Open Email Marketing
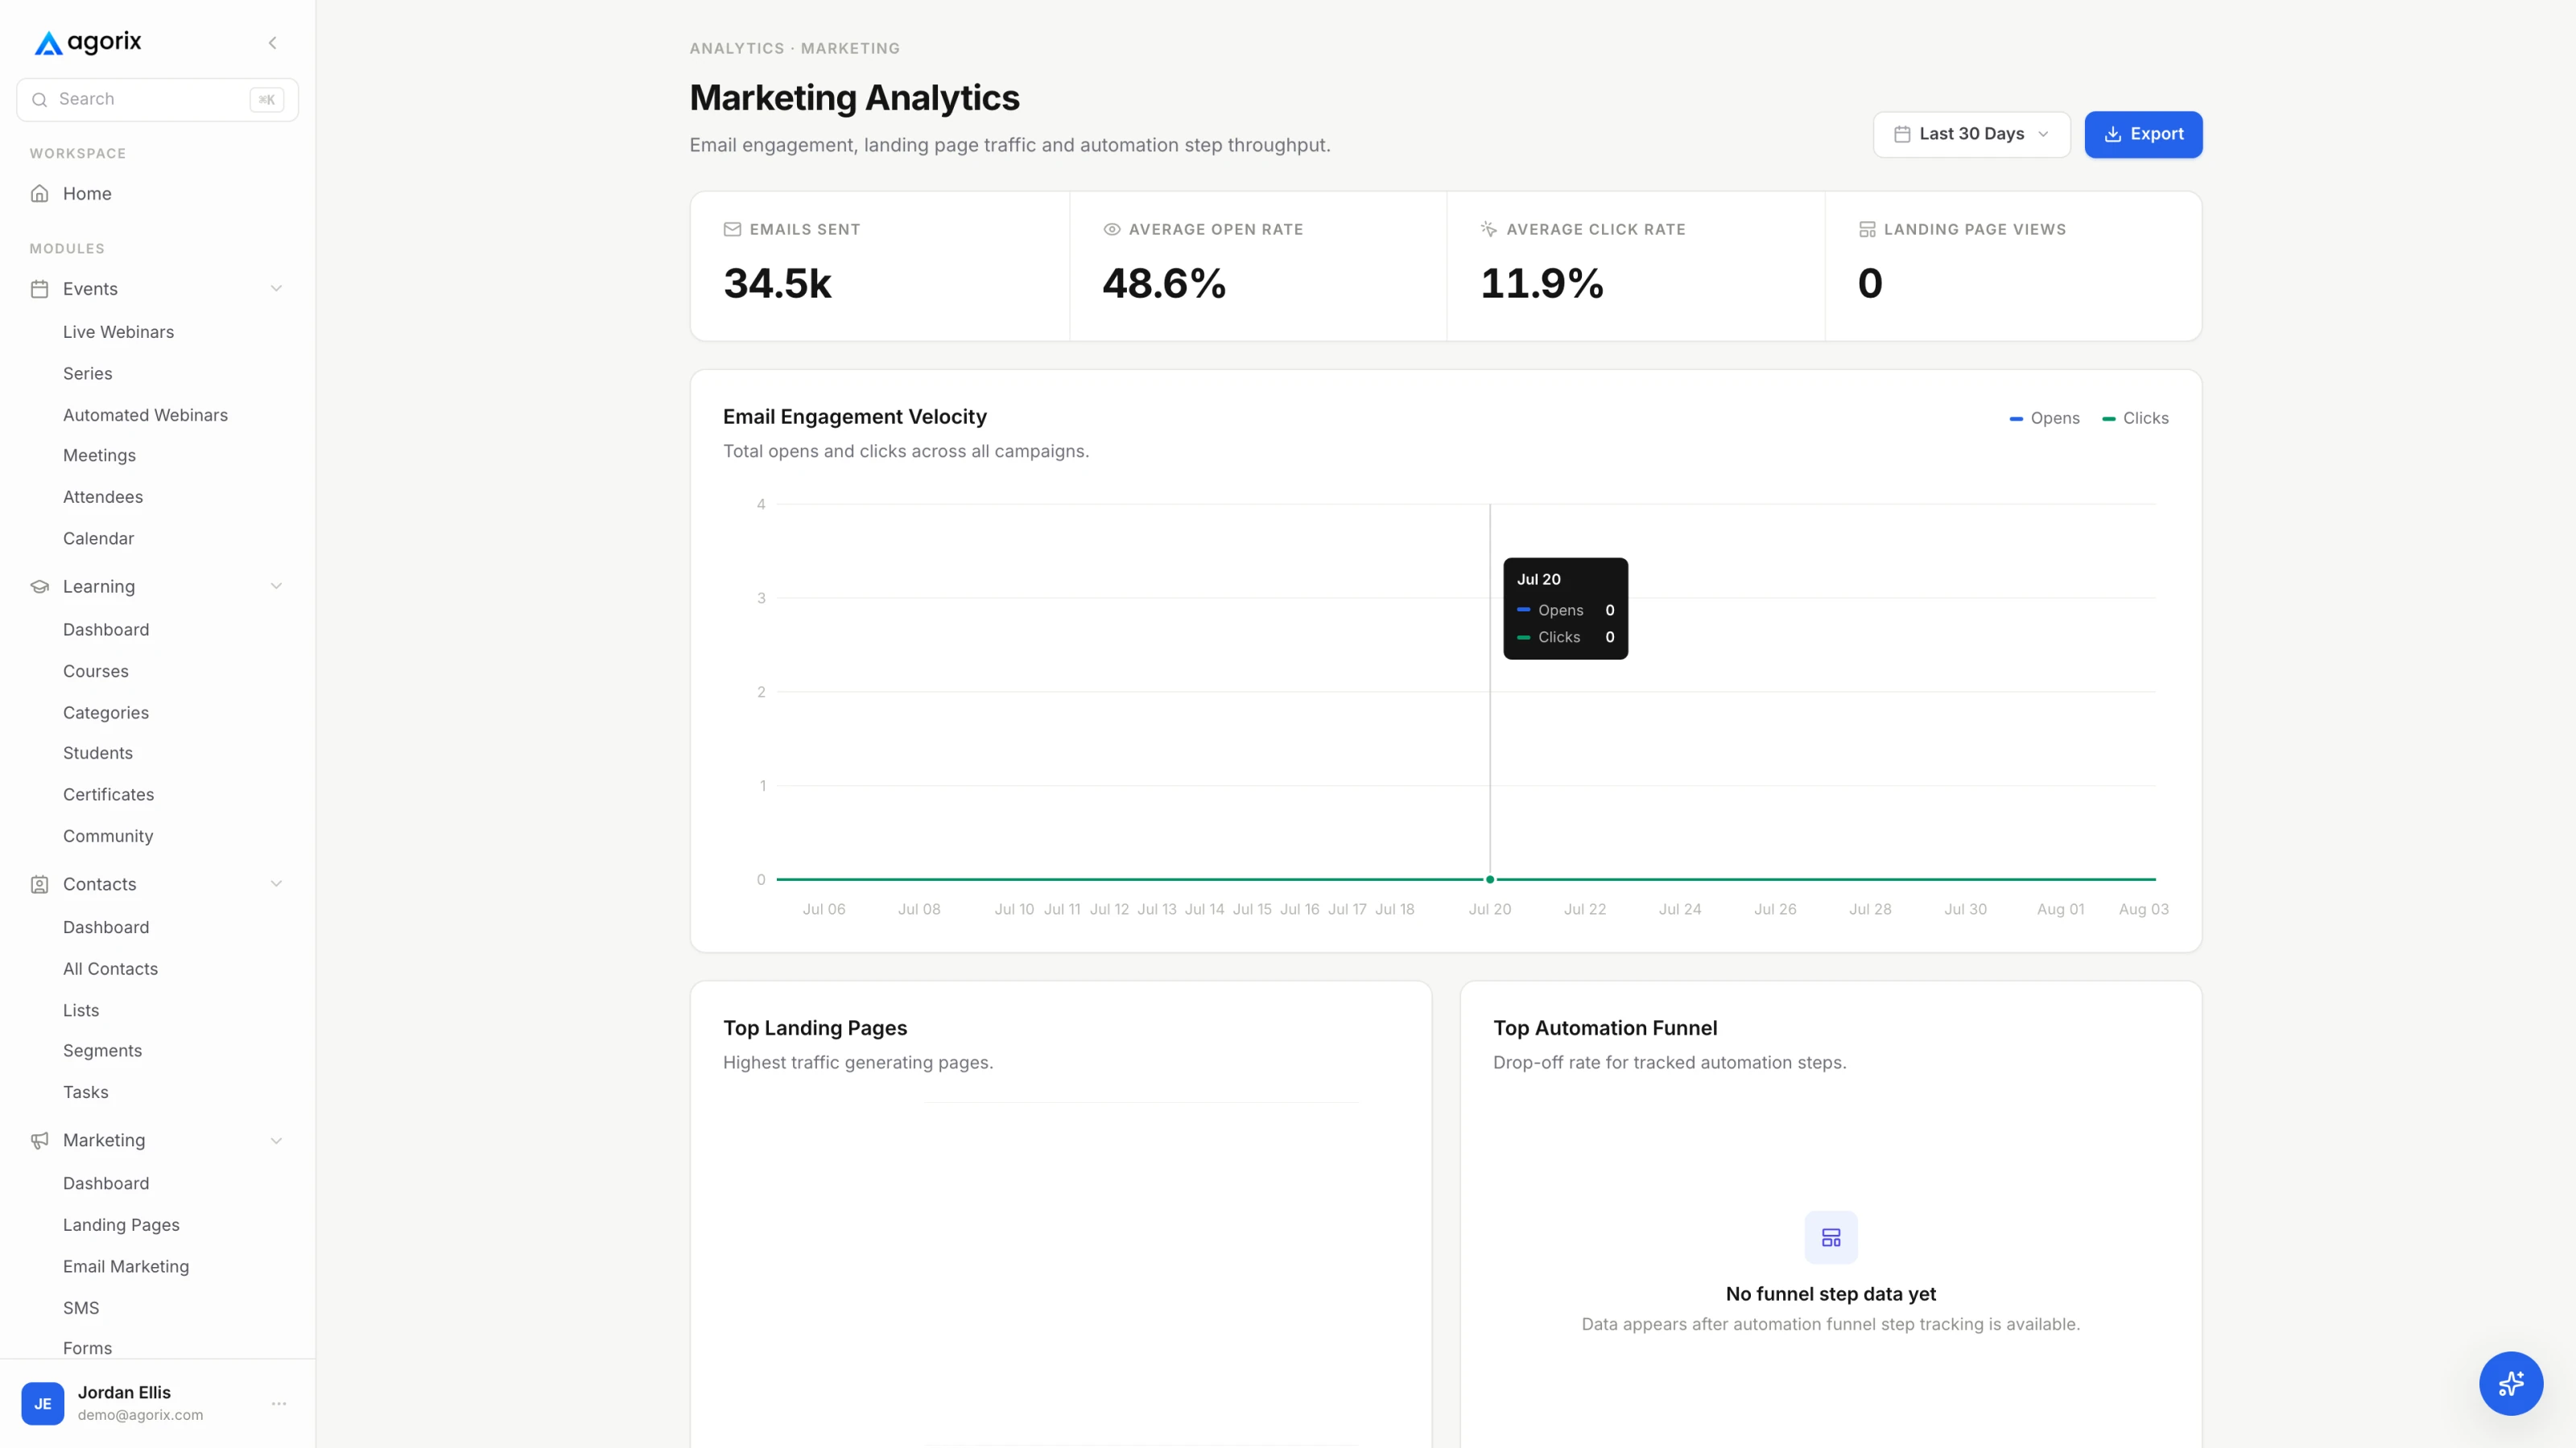This screenshot has width=2576, height=1448. (x=126, y=1266)
